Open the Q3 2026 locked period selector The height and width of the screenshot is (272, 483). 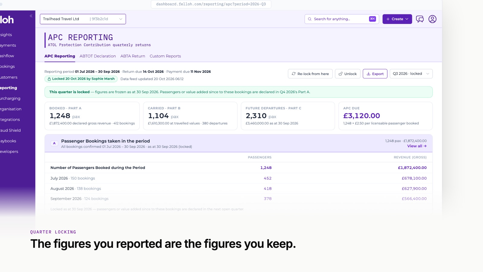coord(411,74)
